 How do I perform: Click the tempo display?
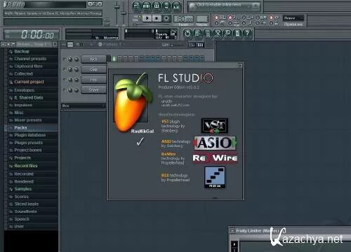click(184, 18)
